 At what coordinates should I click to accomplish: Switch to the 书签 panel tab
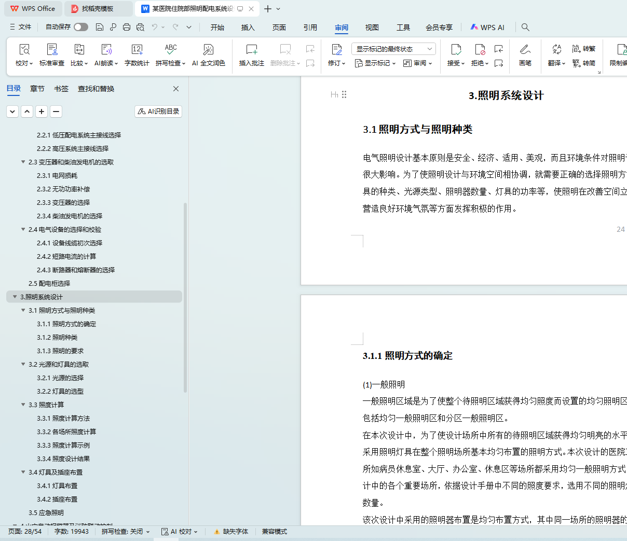61,89
